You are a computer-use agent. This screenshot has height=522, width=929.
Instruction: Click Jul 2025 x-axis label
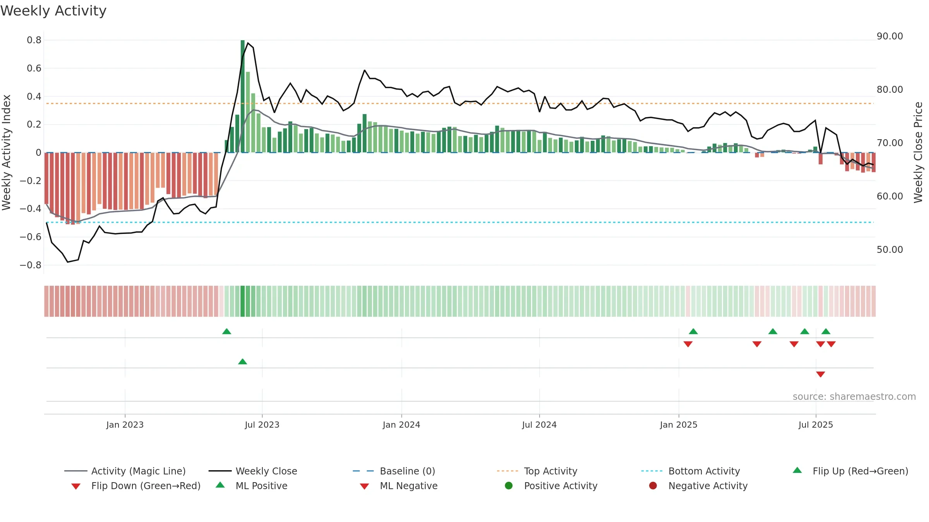click(816, 425)
